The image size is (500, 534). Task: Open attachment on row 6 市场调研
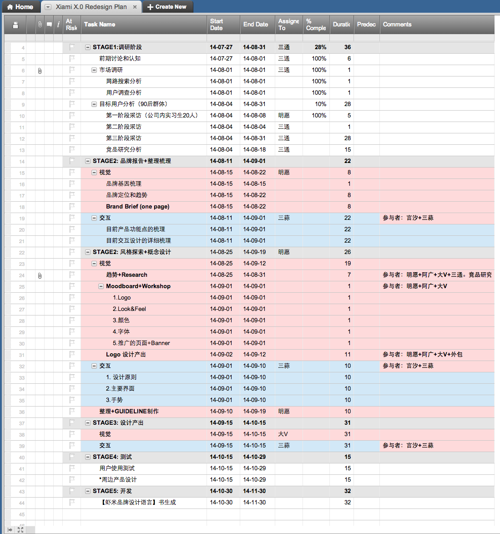(x=40, y=71)
